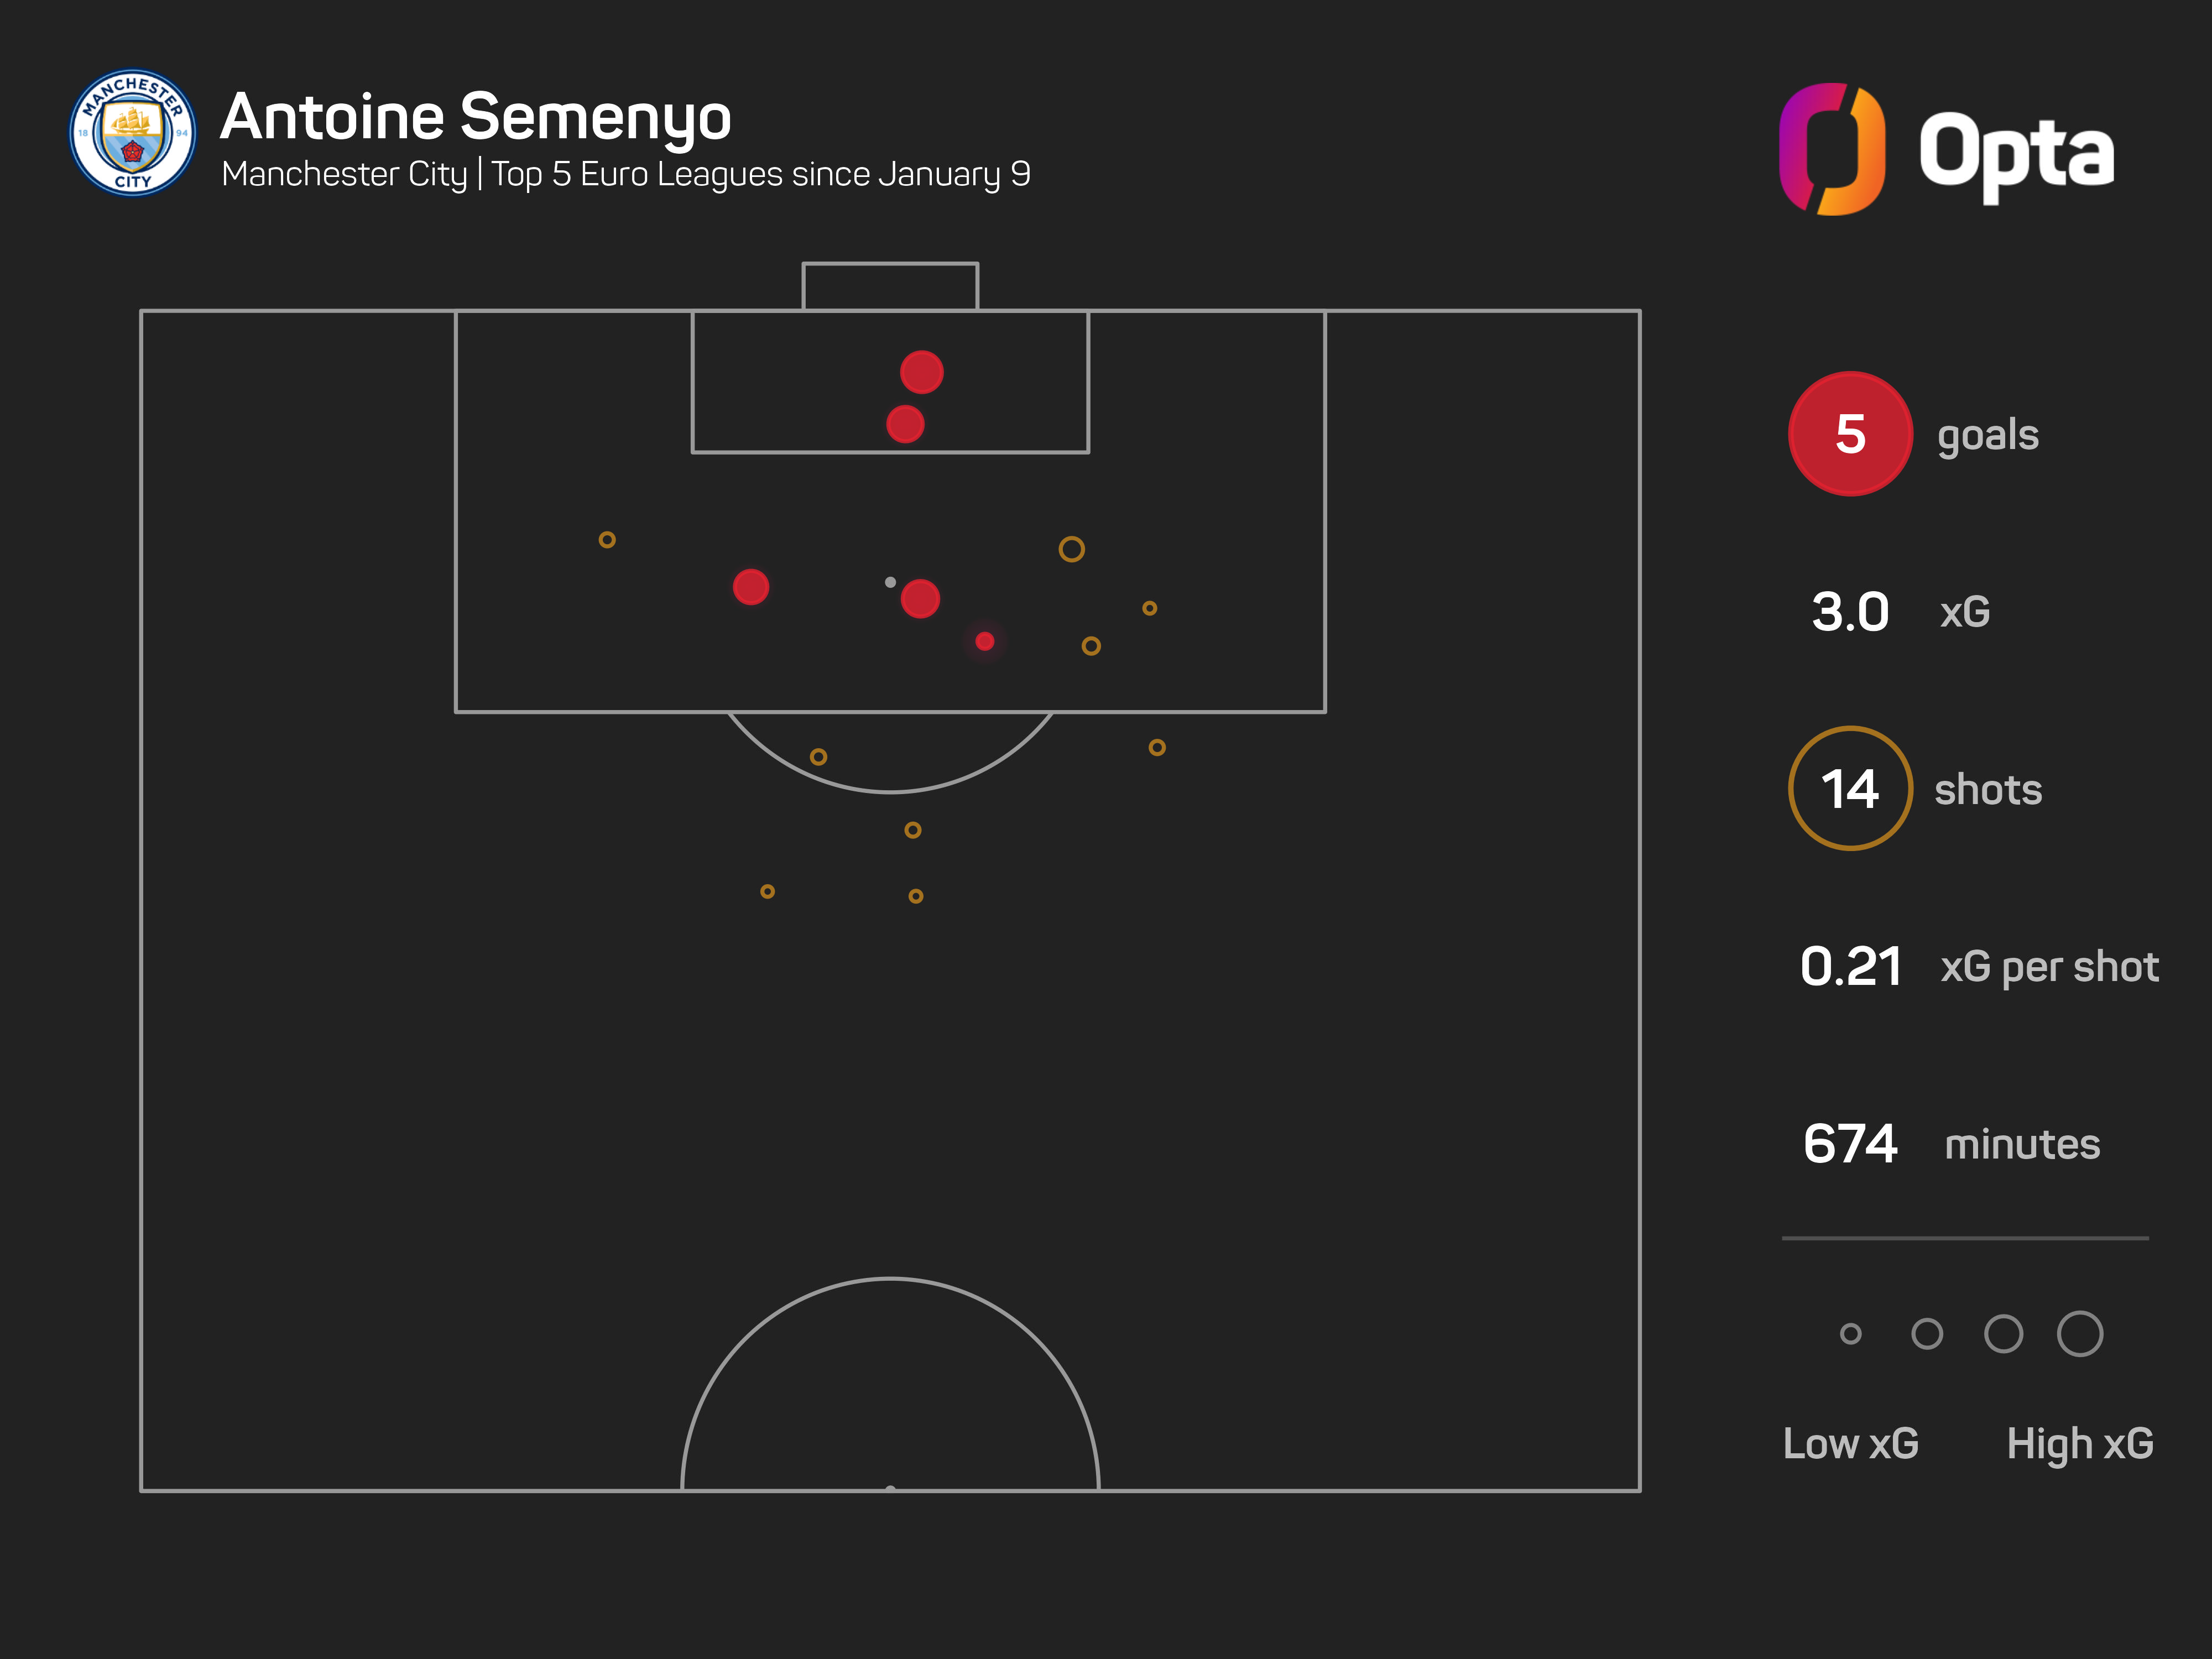The width and height of the screenshot is (2212, 1659).
Task: Click the smallest circle in xG legend
Action: tap(1850, 1334)
